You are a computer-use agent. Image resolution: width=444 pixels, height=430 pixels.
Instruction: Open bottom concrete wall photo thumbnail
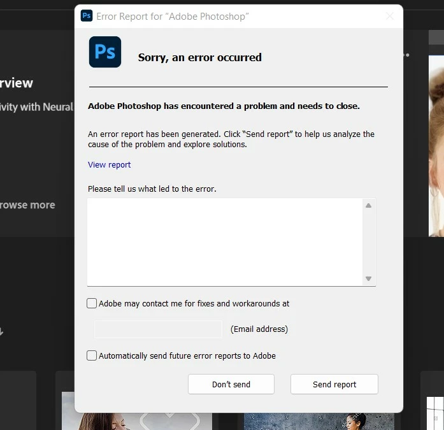(x=319, y=421)
